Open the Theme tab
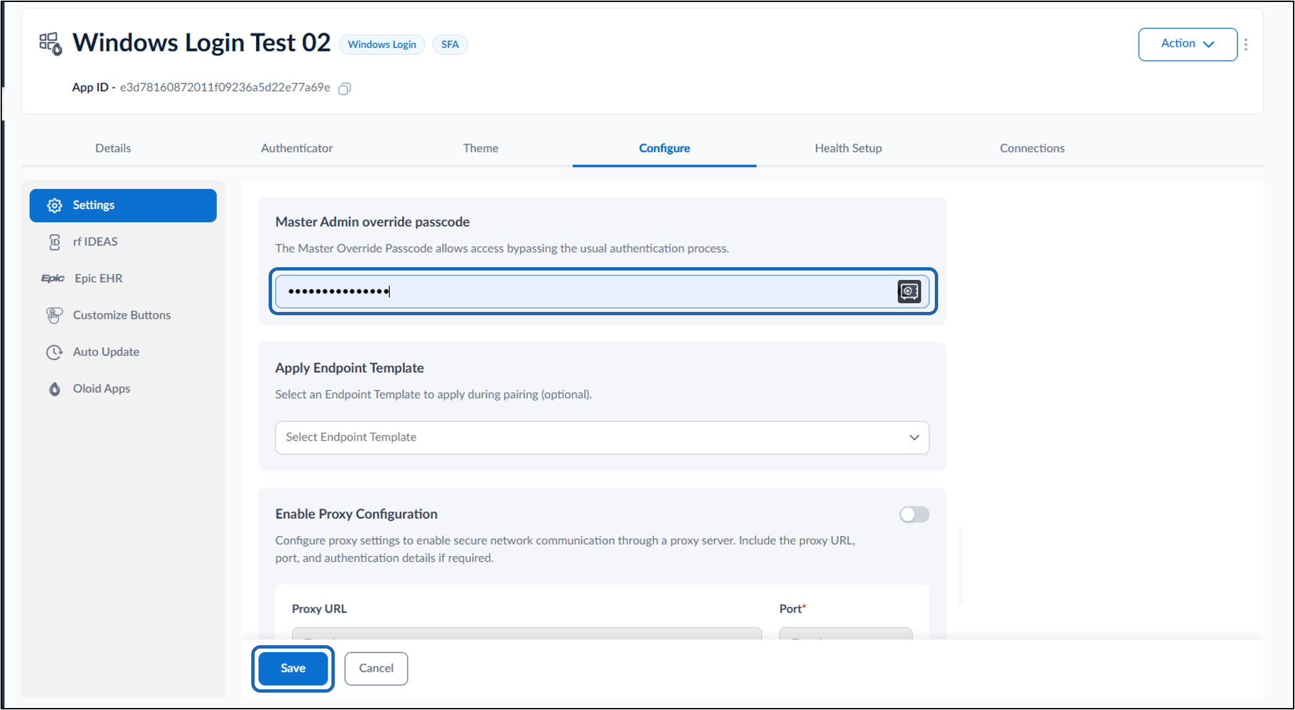 [x=480, y=148]
